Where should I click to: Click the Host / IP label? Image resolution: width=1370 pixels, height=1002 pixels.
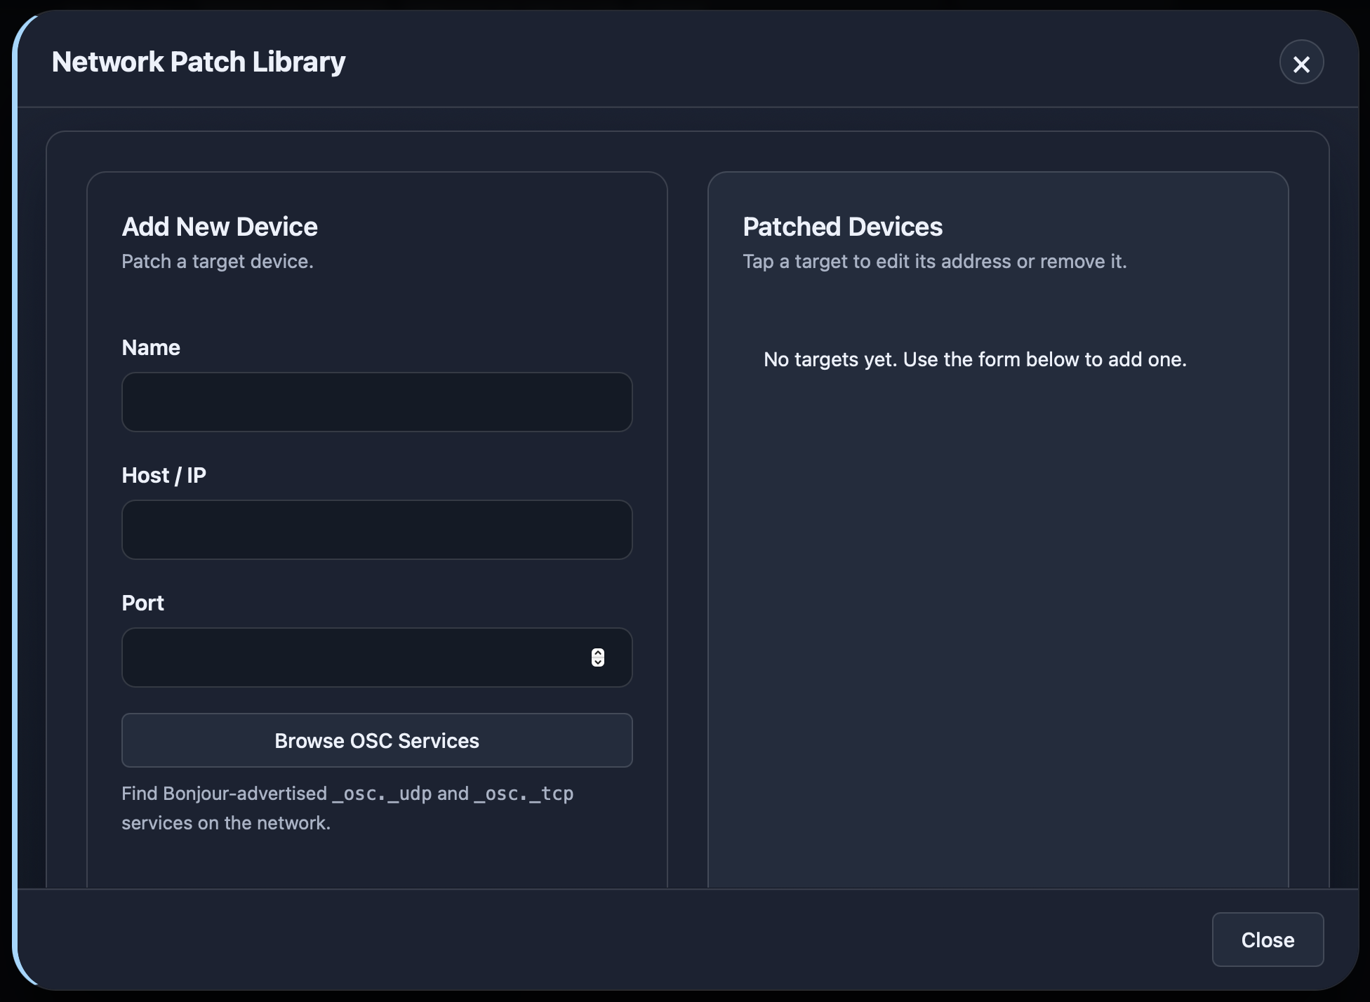click(x=164, y=476)
